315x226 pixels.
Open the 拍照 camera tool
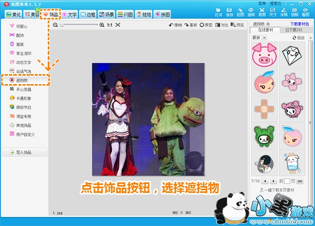click(295, 13)
